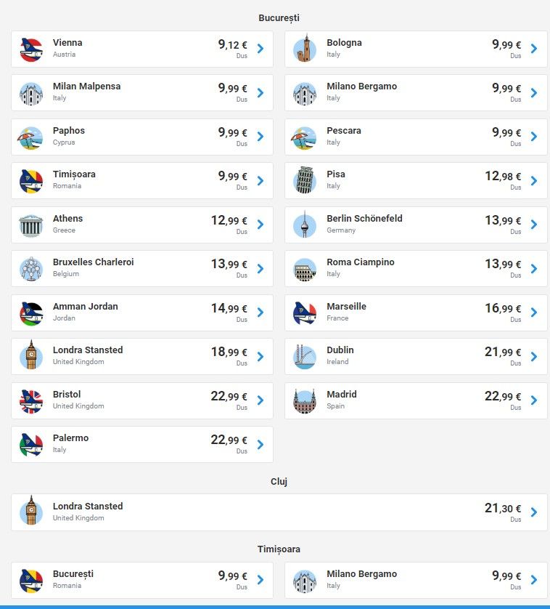Click the Madrid building icon
The image size is (550, 609).
[305, 401]
